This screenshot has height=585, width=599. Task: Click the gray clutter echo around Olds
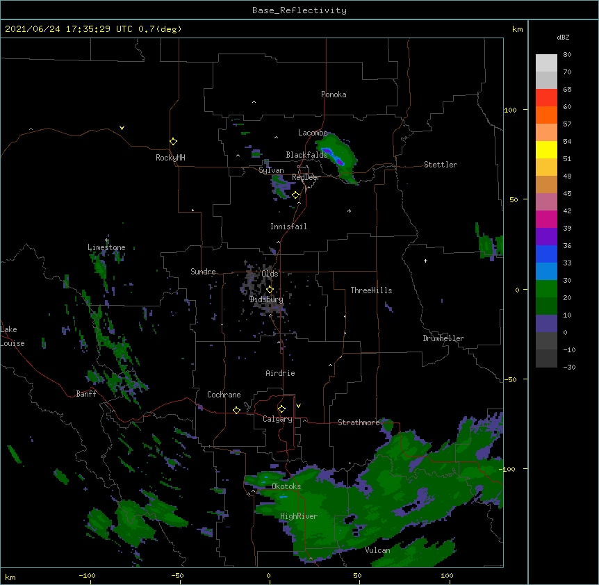pyautogui.click(x=265, y=288)
